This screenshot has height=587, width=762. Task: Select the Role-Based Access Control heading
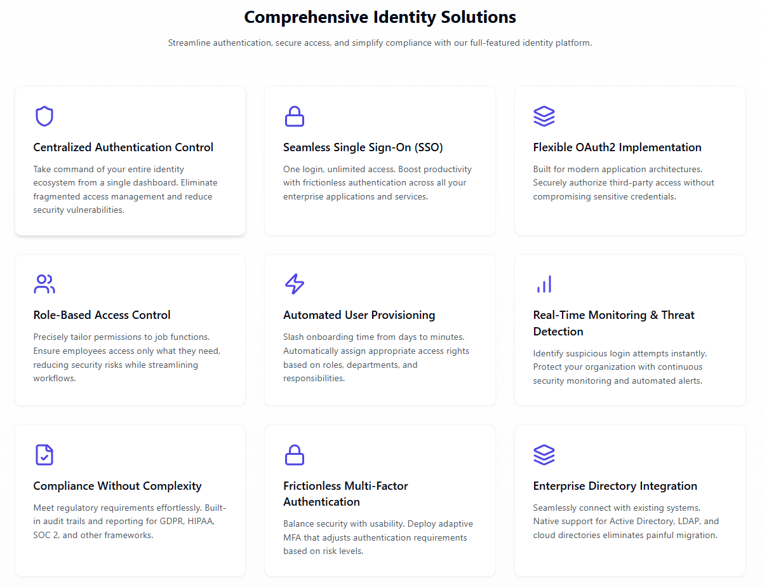[102, 315]
